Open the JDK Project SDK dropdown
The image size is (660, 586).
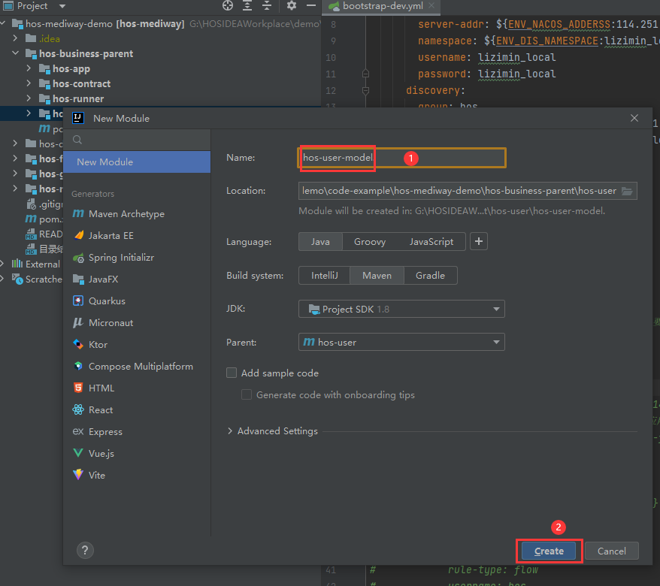[401, 310]
